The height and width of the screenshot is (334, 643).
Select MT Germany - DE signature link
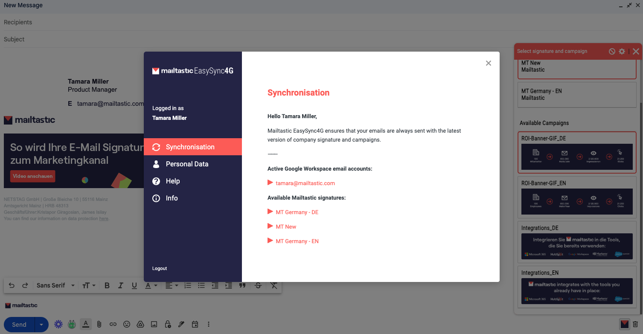click(x=297, y=212)
